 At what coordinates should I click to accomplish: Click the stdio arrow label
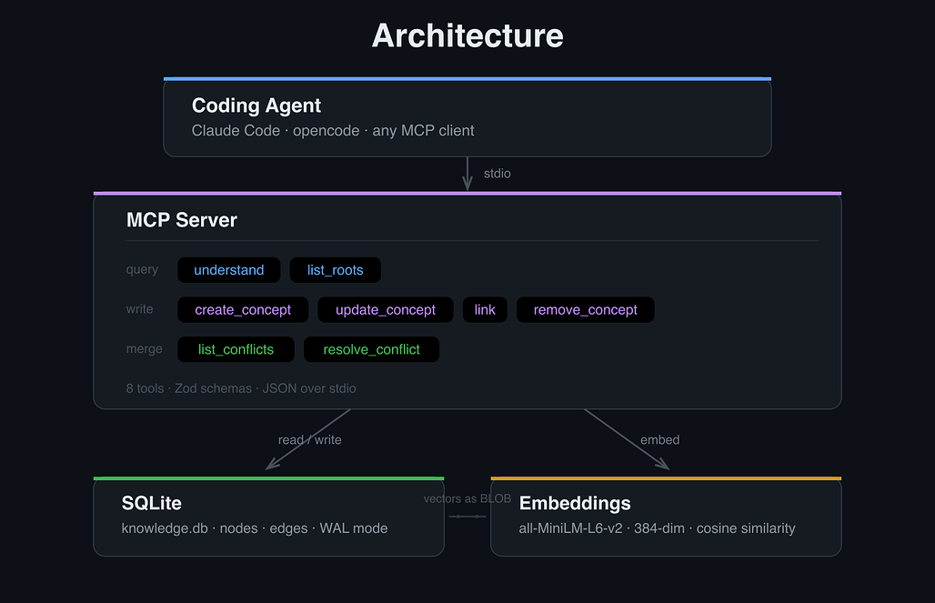tap(497, 174)
